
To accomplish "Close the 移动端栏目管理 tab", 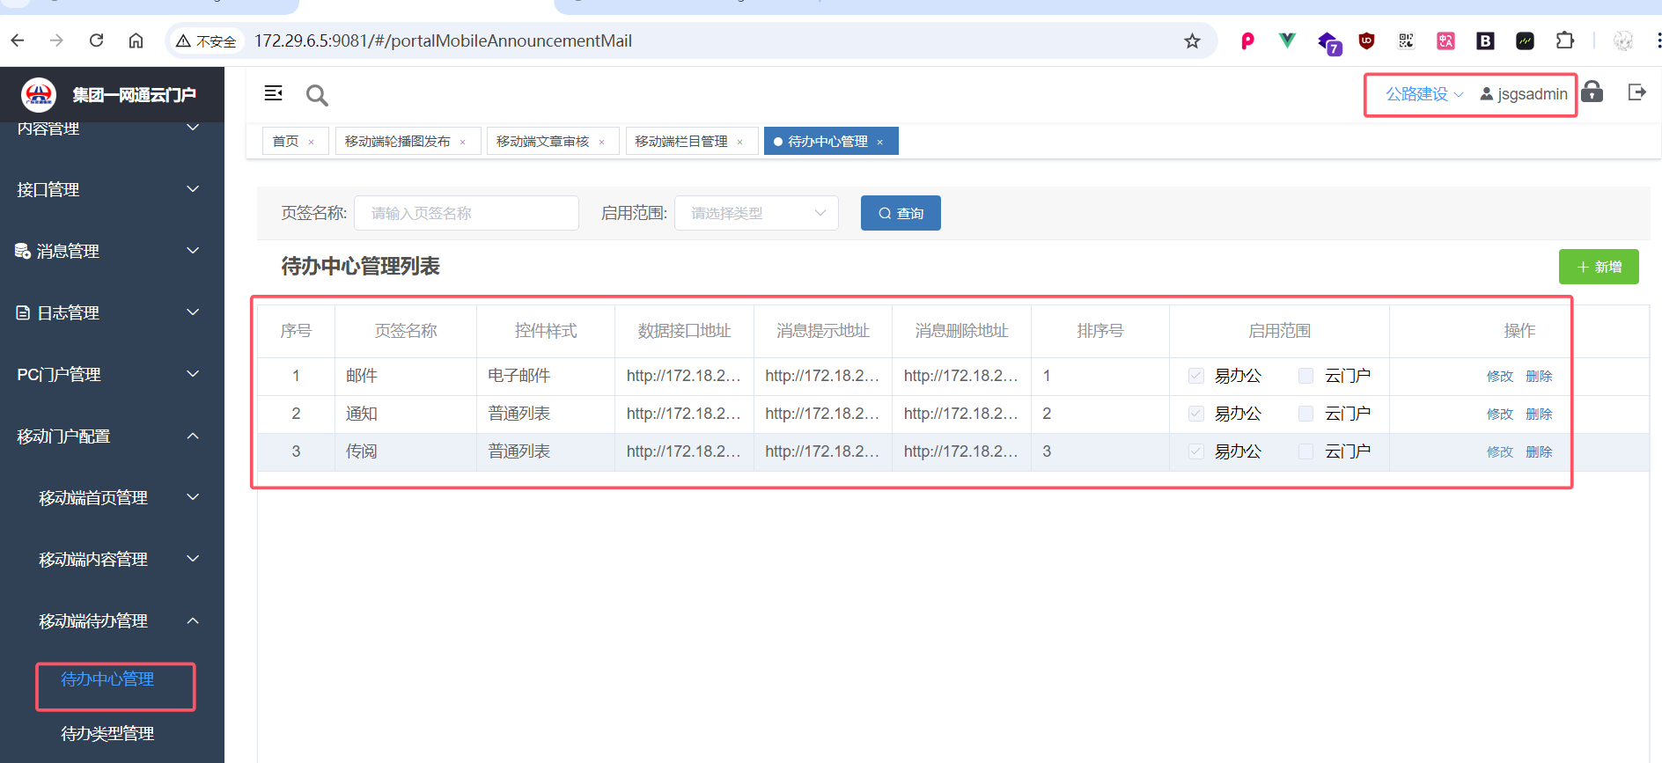I will 740,142.
